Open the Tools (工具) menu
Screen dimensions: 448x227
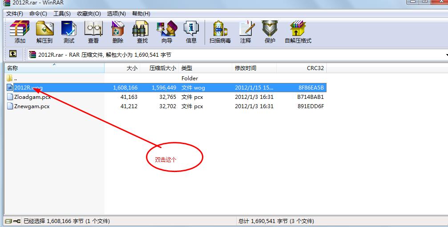[62, 14]
